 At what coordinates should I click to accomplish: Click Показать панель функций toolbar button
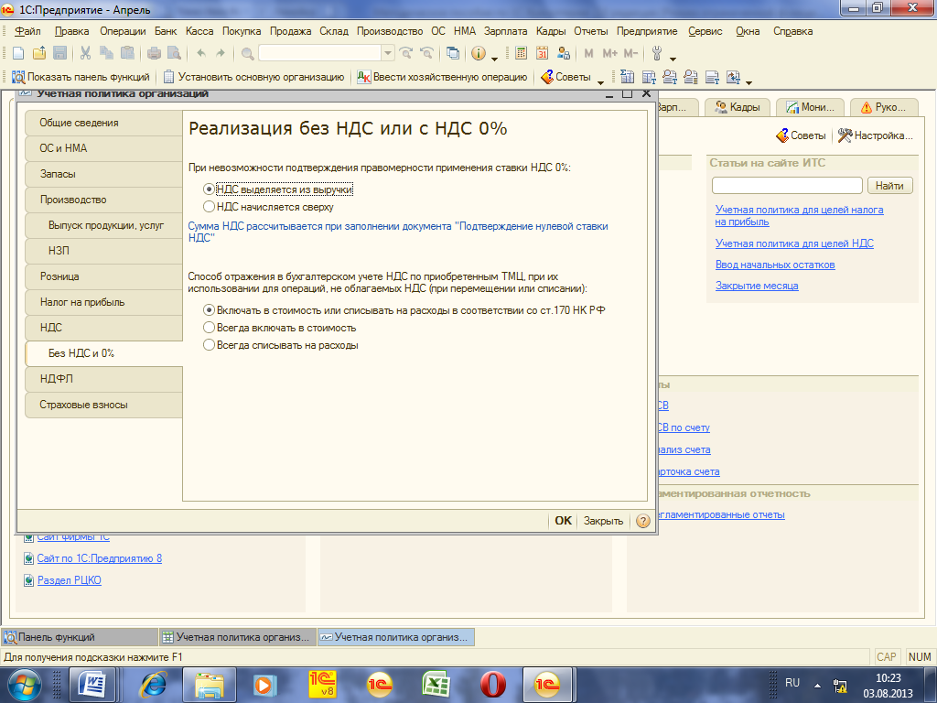[x=81, y=77]
